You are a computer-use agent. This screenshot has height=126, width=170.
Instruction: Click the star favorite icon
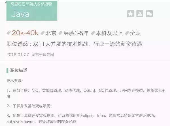130,14
